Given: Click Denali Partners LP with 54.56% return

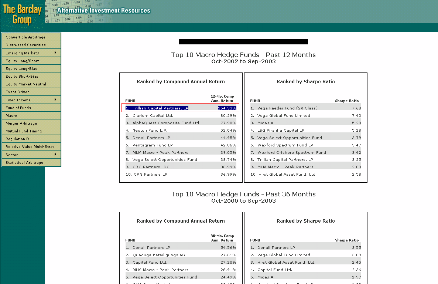Looking at the screenshot, I should (x=181, y=248).
